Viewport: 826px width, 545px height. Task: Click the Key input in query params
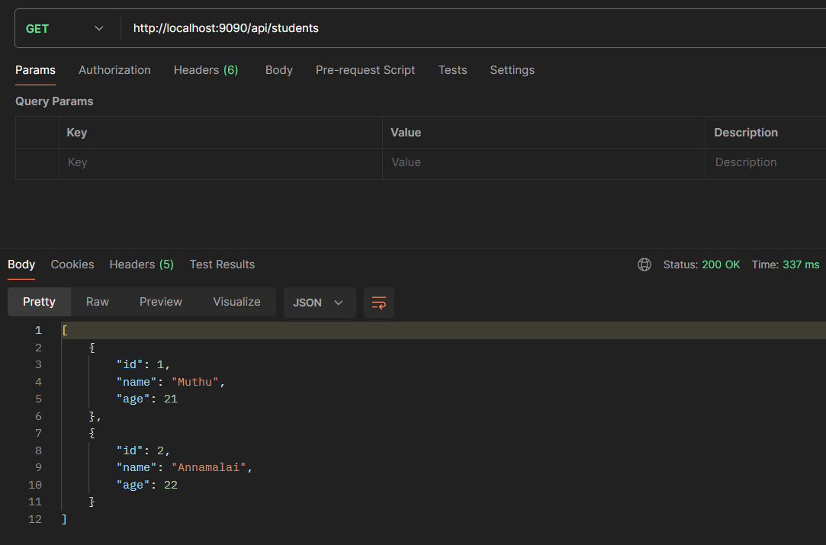point(220,162)
